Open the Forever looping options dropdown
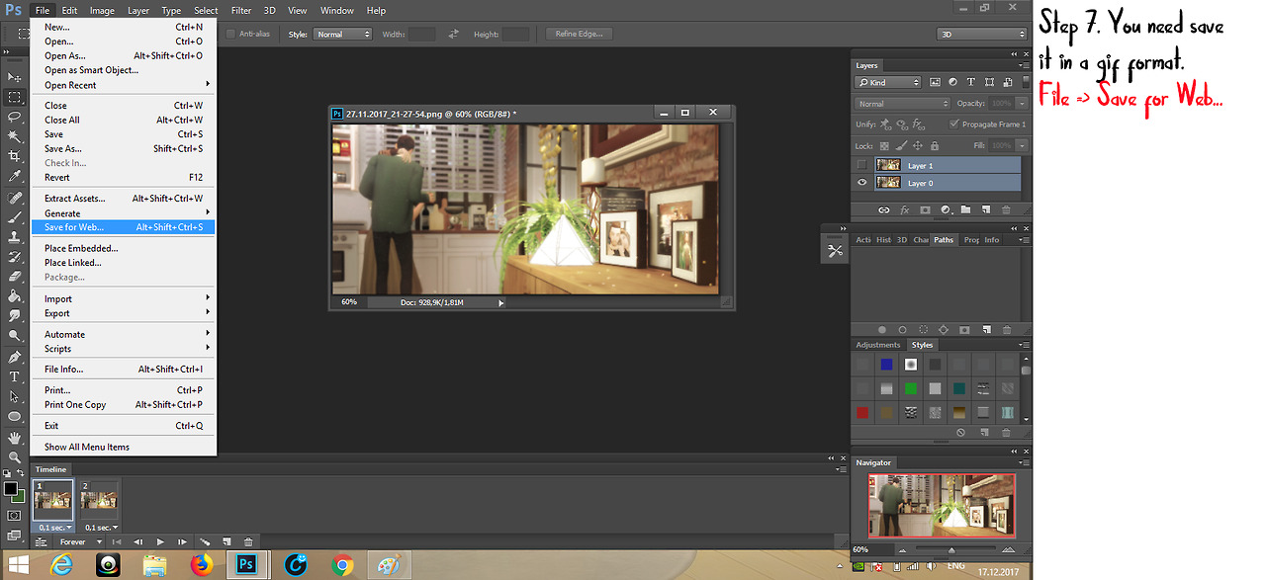 [x=78, y=541]
